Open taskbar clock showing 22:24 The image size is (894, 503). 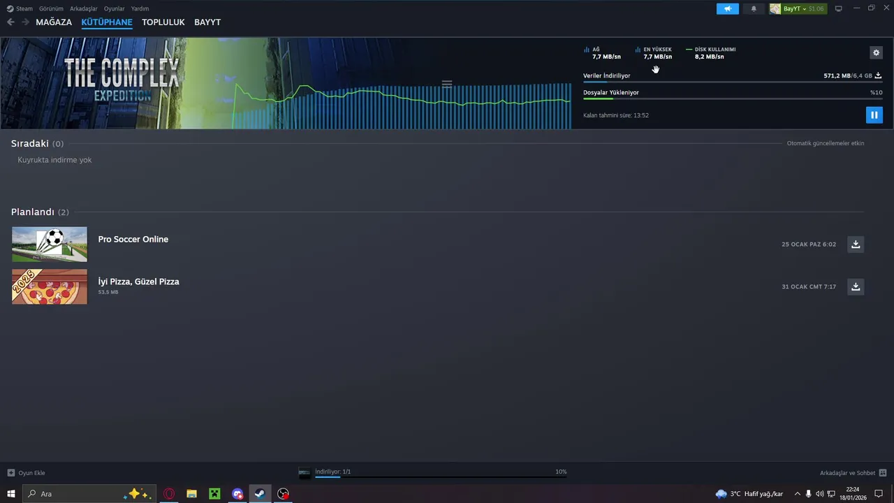click(x=853, y=494)
